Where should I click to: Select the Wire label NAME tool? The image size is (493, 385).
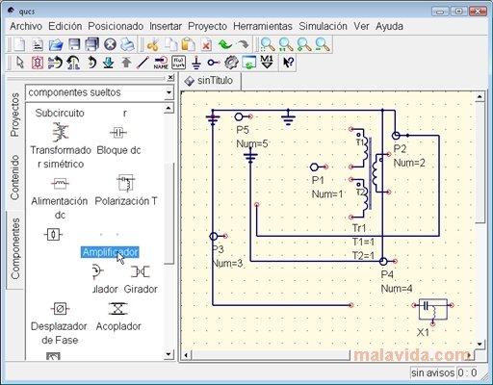[161, 63]
